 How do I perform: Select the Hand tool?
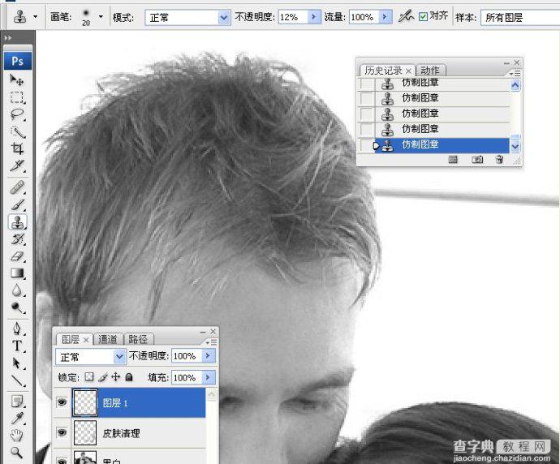point(17,436)
